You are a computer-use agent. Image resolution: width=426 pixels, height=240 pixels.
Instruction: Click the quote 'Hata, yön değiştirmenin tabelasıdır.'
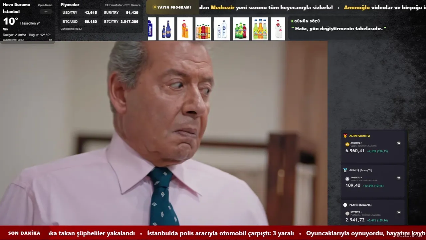339,29
